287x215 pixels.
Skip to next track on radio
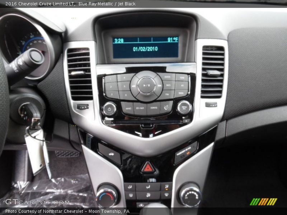click(x=159, y=86)
